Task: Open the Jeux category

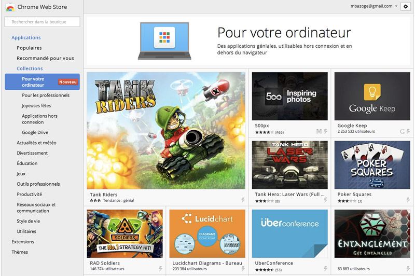Action: click(21, 174)
